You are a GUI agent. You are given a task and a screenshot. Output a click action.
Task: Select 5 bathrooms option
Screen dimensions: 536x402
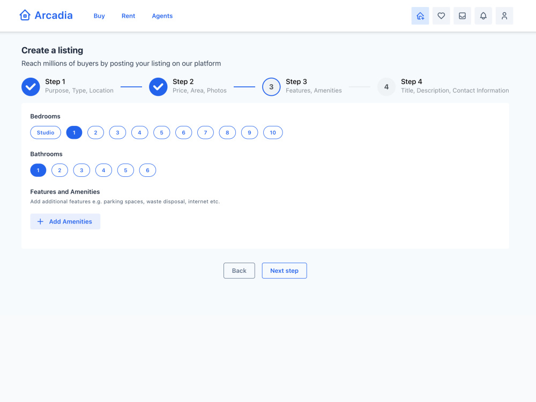point(125,170)
